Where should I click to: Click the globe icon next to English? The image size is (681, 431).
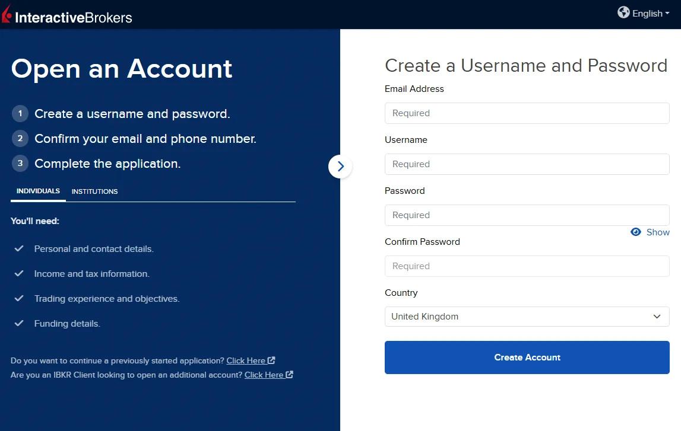624,12
